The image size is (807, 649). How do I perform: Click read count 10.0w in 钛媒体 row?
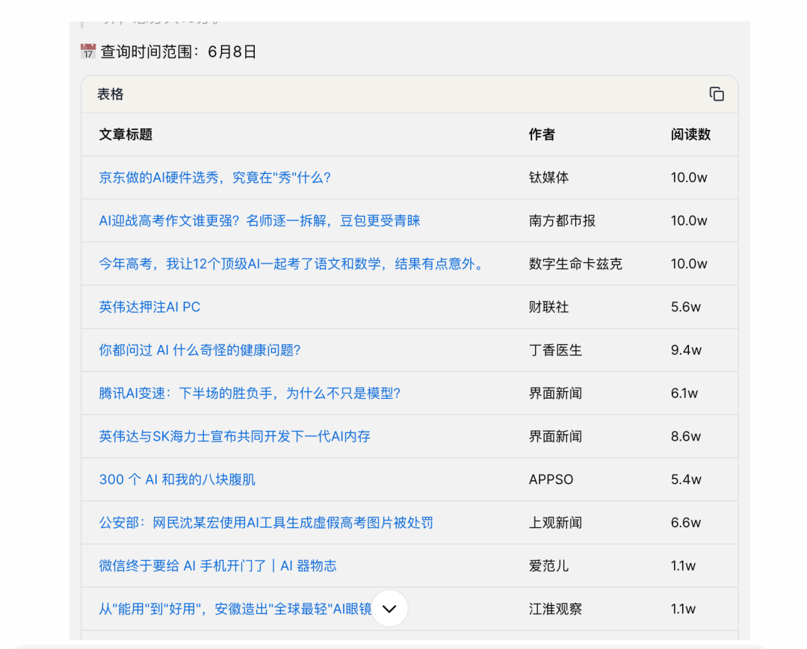tap(689, 178)
